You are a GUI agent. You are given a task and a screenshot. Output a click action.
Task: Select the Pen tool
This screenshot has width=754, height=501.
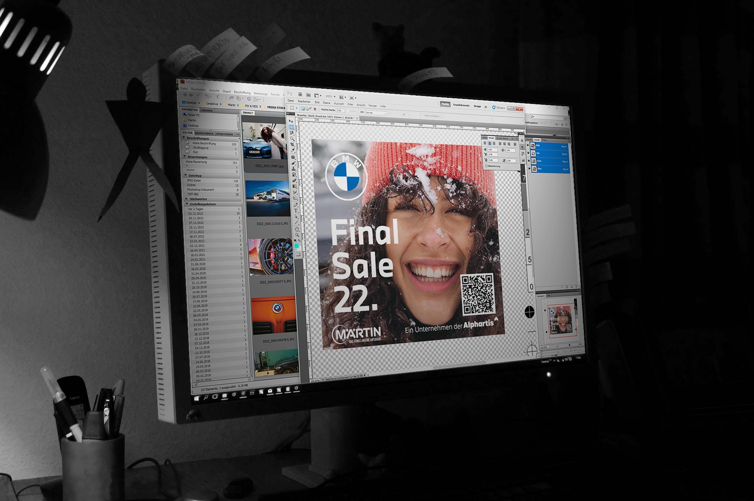point(296,204)
